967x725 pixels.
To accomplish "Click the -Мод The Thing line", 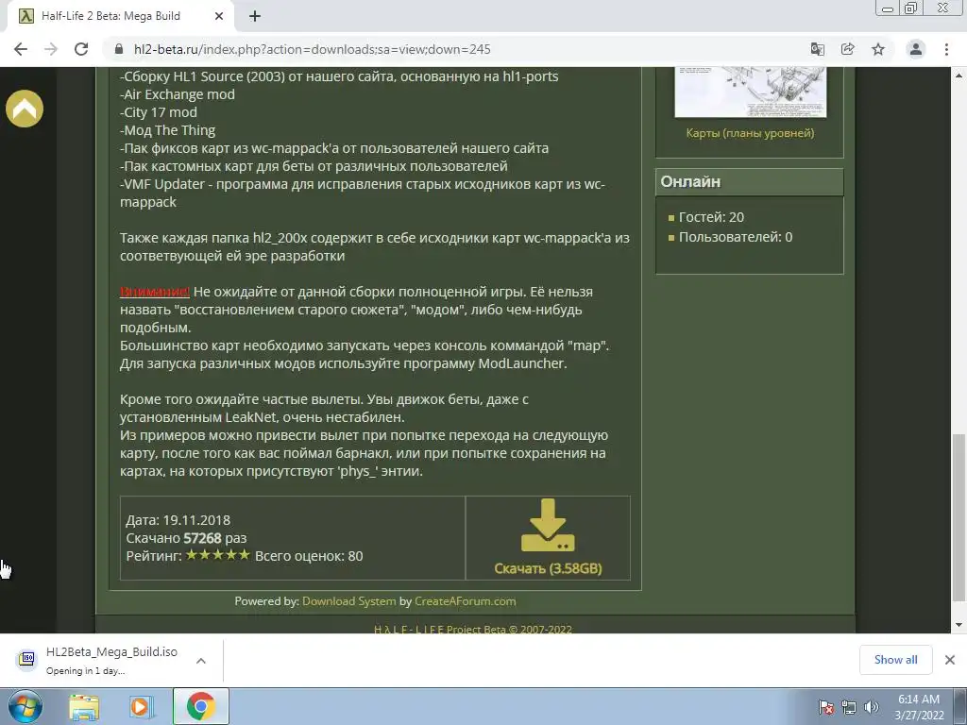I will coord(168,130).
